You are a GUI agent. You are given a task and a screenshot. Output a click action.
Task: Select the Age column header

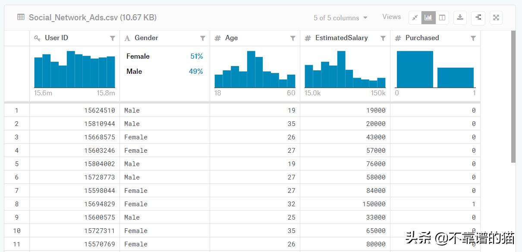click(x=231, y=38)
